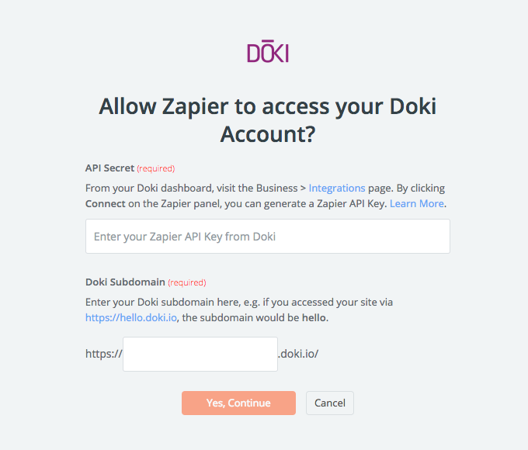The height and width of the screenshot is (450, 528).
Task: Click the red (required) tag beside Doki Subdomain
Action: coord(187,282)
